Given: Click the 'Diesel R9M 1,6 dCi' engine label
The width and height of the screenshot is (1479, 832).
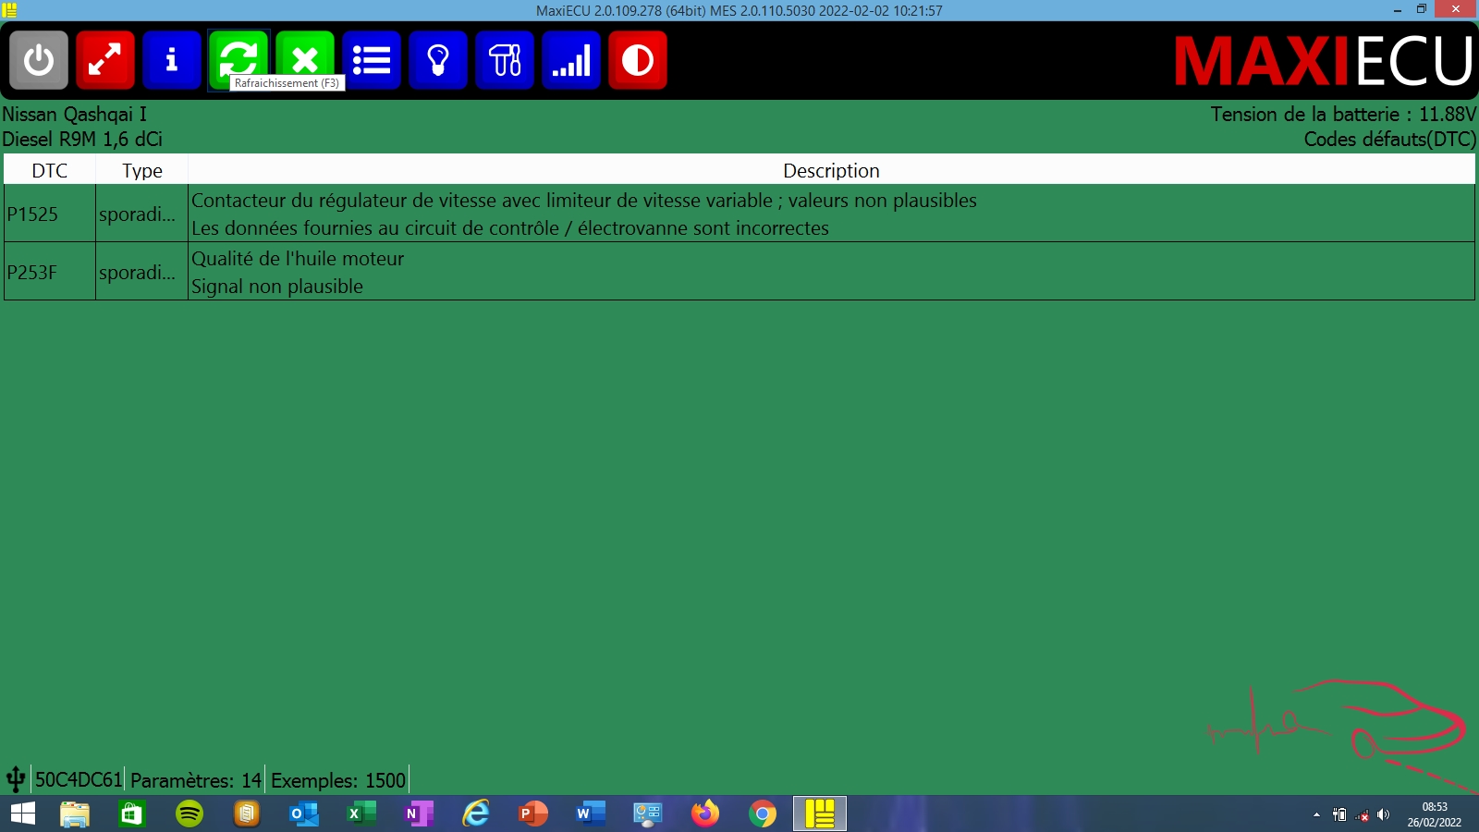Looking at the screenshot, I should (82, 140).
